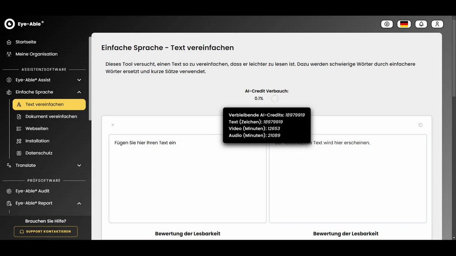
Task: Click the AI-Credit usage circle indicator
Action: [x=275, y=98]
